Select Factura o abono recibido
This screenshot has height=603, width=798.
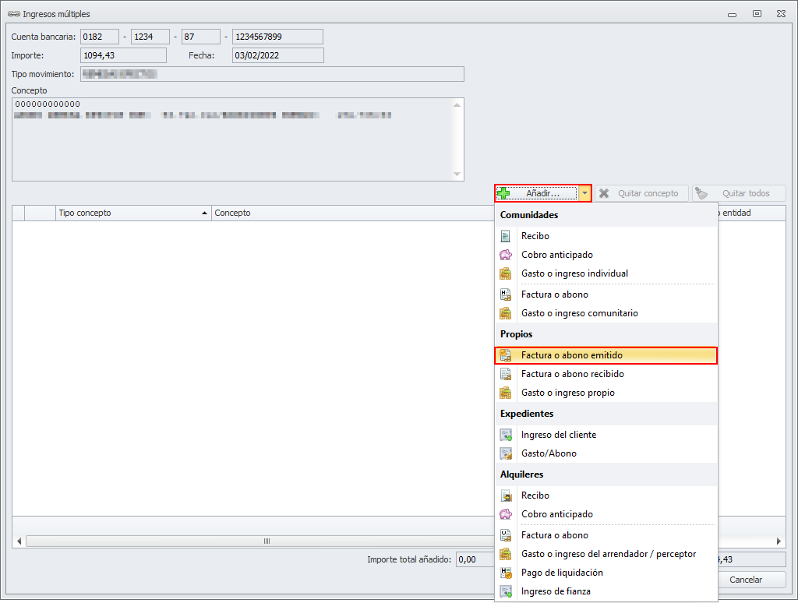(606, 374)
